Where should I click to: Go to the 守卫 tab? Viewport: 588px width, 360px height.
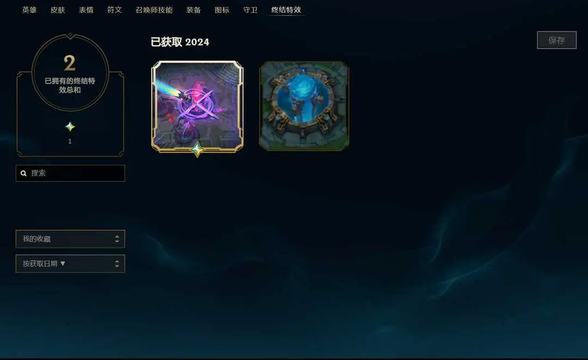coord(250,10)
